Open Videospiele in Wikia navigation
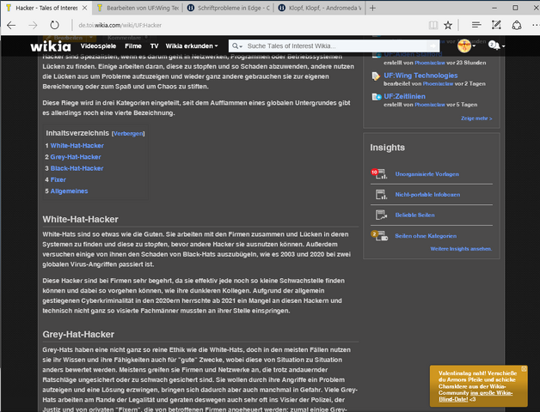The height and width of the screenshot is (412, 540). (99, 45)
